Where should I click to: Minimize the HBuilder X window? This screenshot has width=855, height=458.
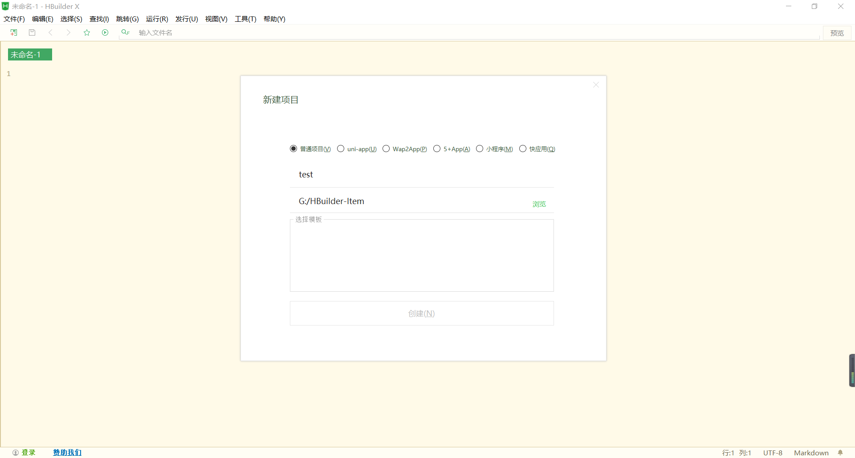[789, 6]
